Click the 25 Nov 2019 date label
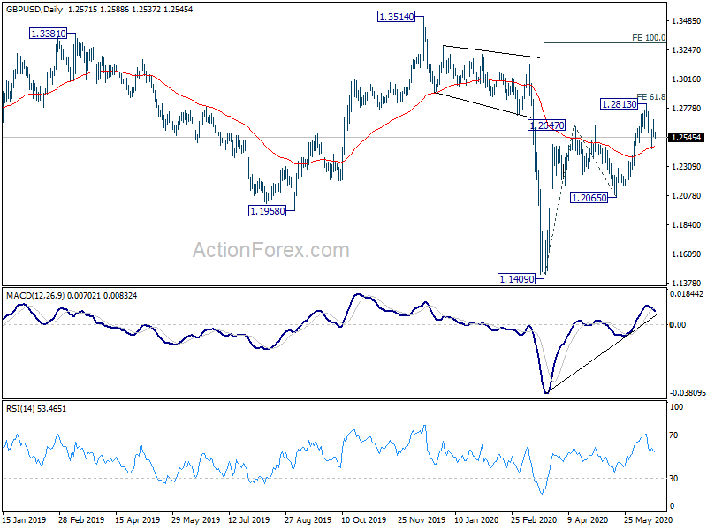Image resolution: width=707 pixels, height=530 pixels. [422, 520]
